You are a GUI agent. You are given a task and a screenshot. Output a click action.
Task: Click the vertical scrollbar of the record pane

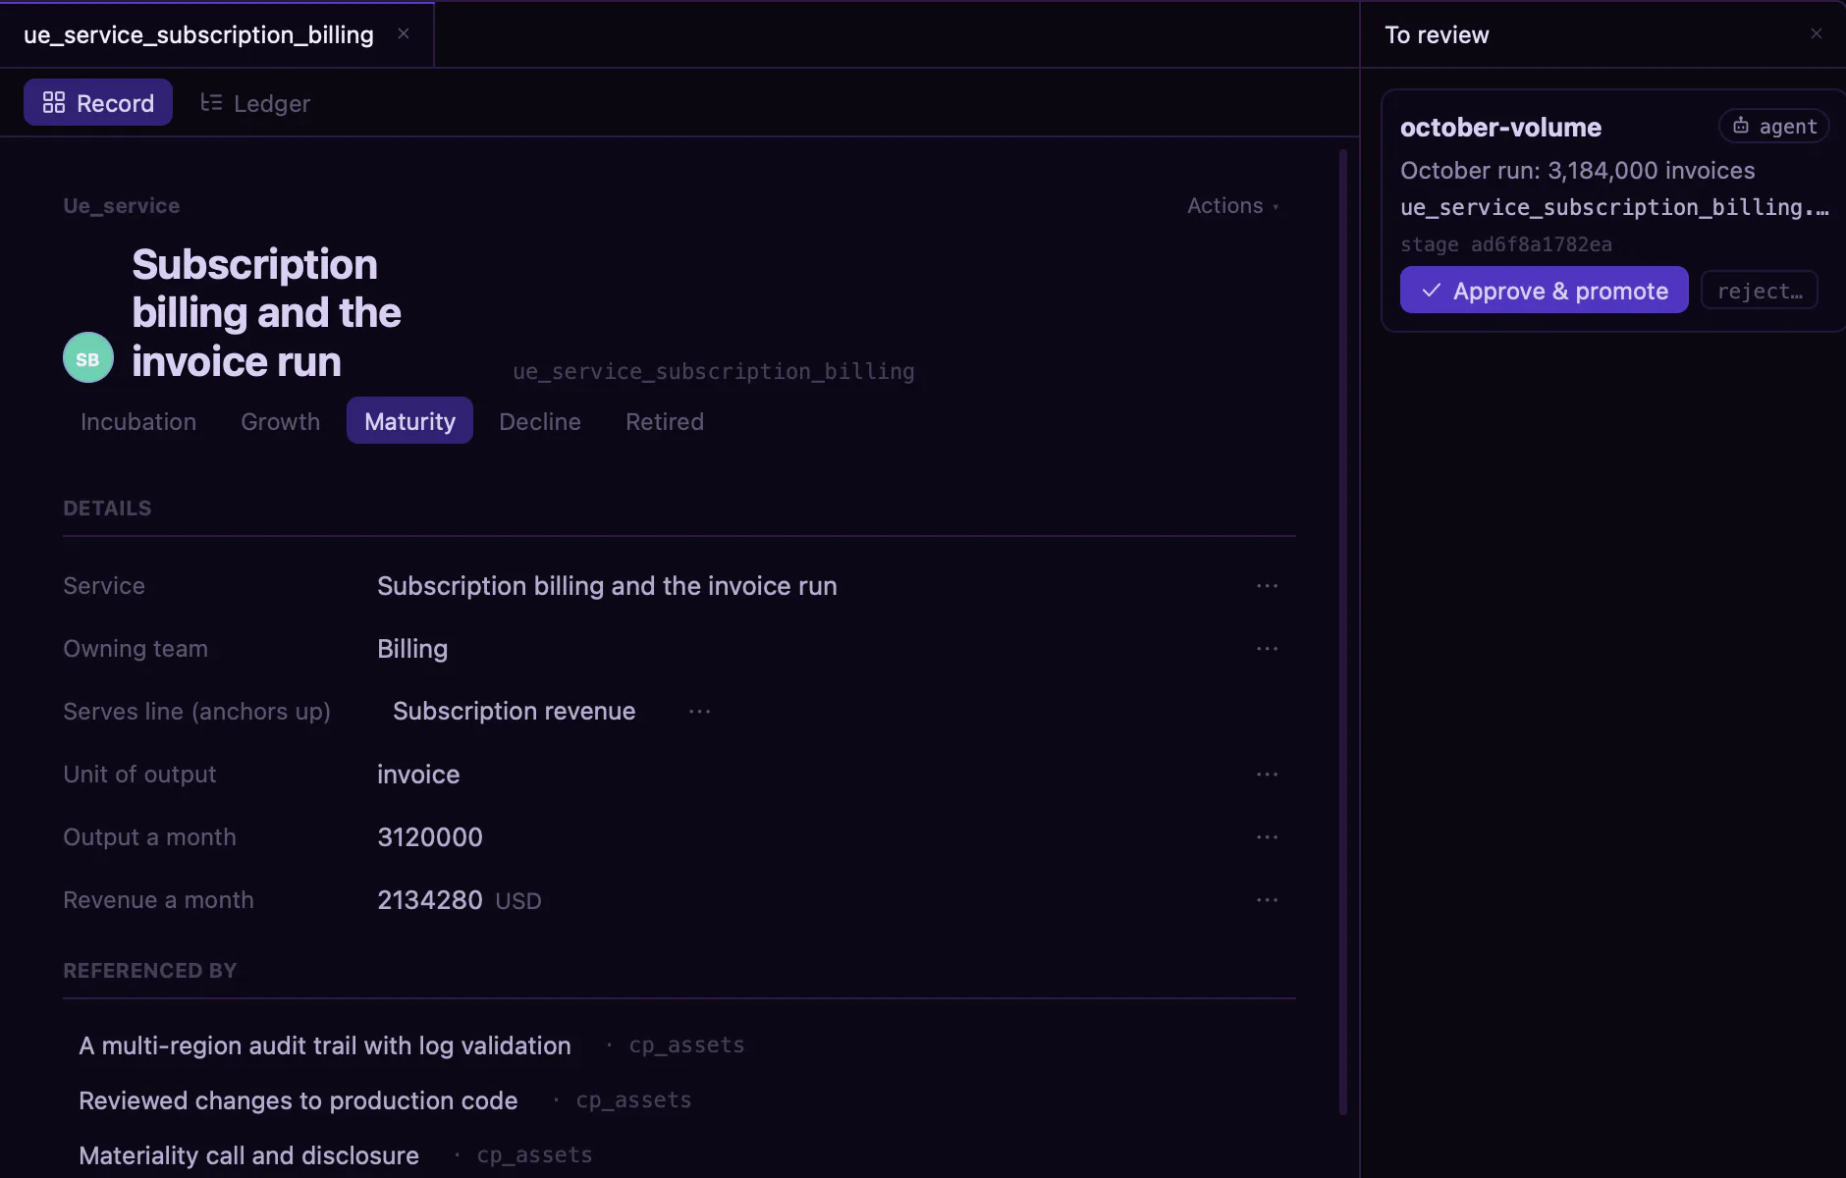pyautogui.click(x=1343, y=631)
